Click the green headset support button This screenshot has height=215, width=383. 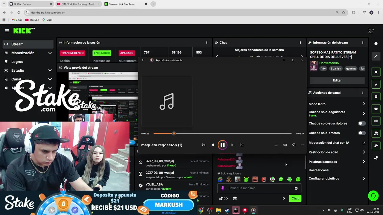(x=373, y=196)
